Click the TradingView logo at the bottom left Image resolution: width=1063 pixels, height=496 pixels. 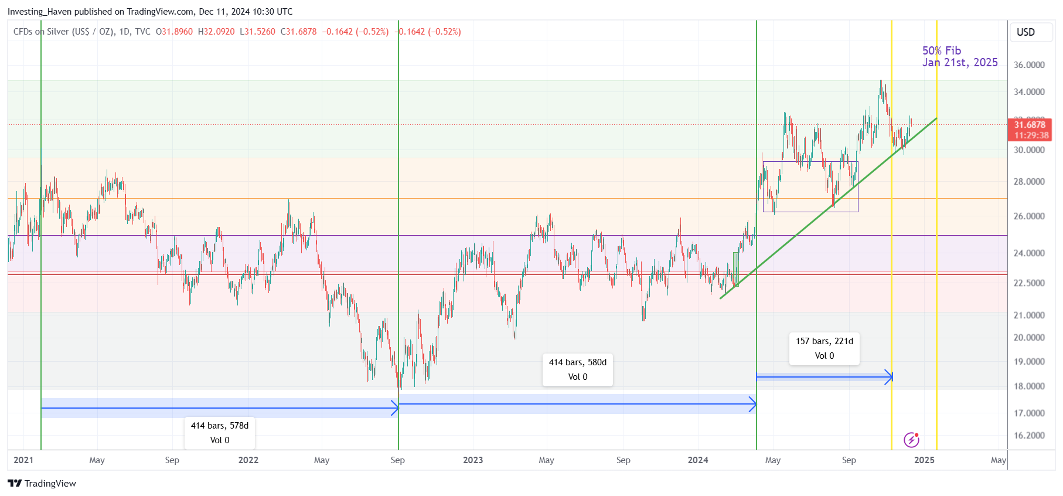click(x=42, y=483)
